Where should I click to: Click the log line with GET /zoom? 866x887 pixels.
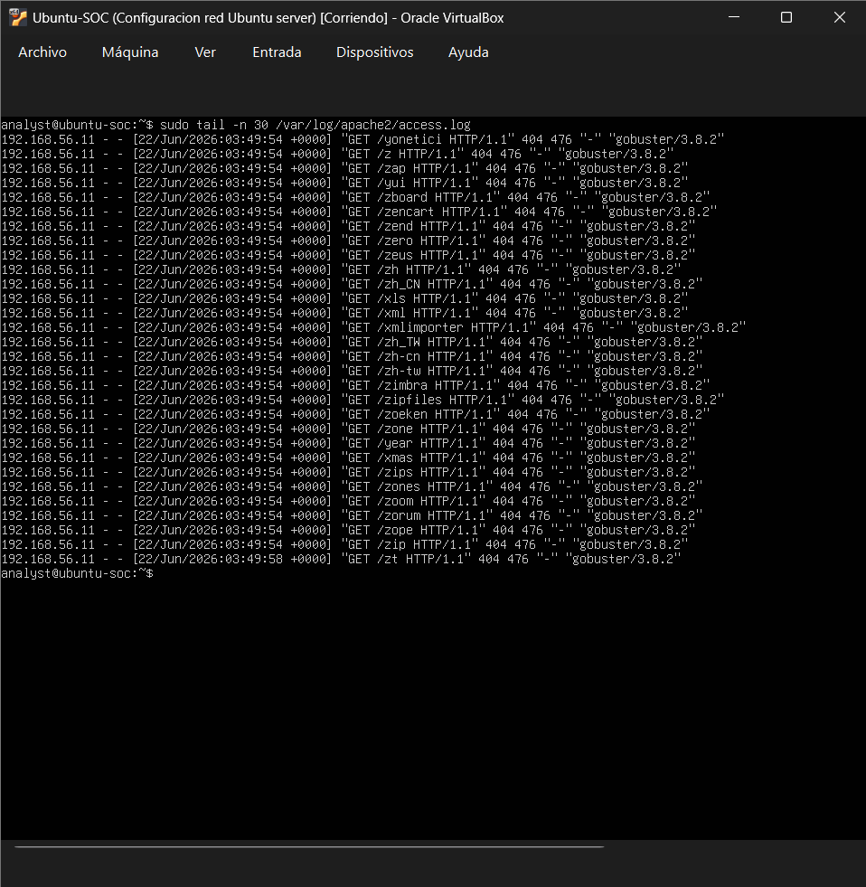pos(348,501)
